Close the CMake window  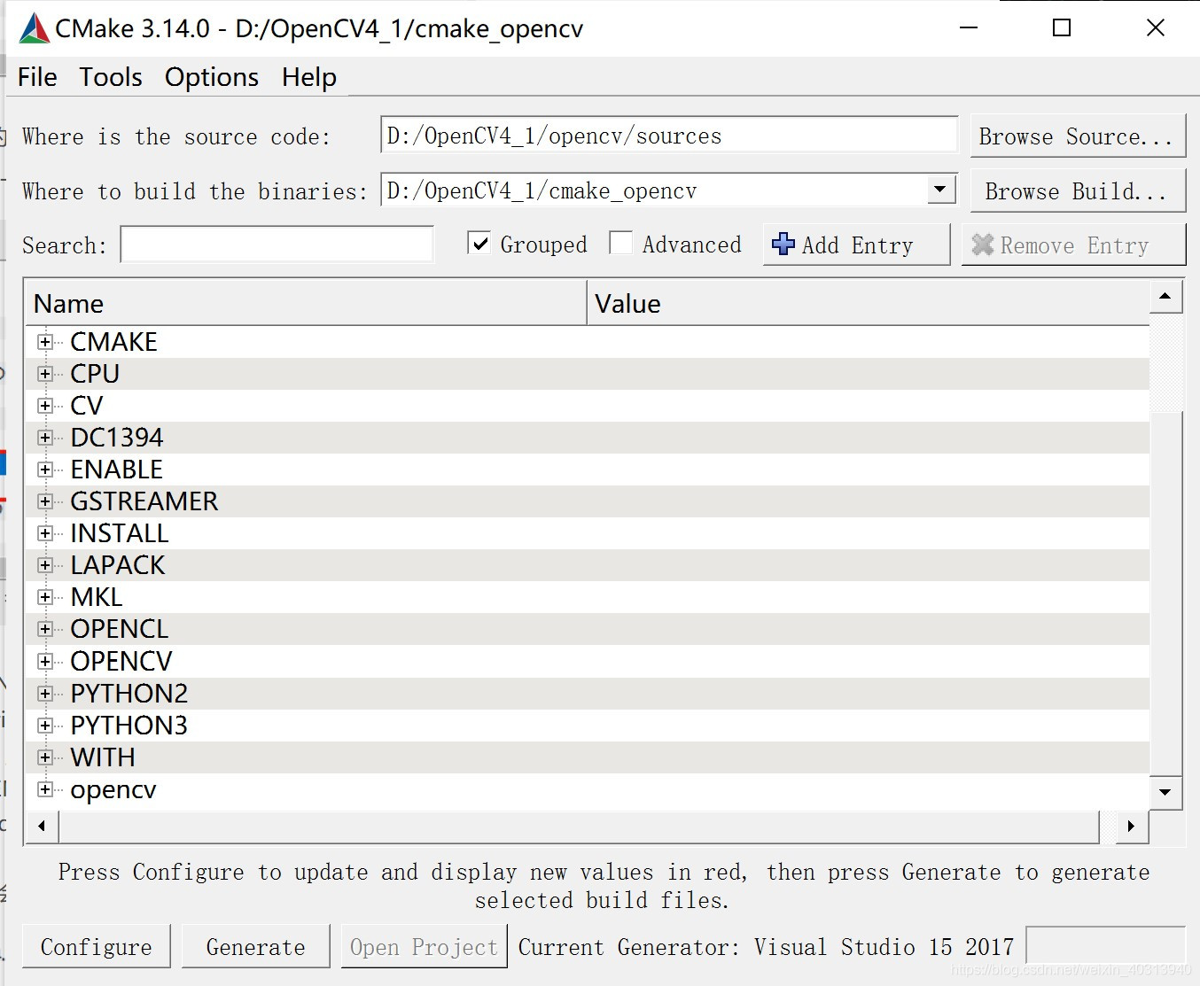1156,28
